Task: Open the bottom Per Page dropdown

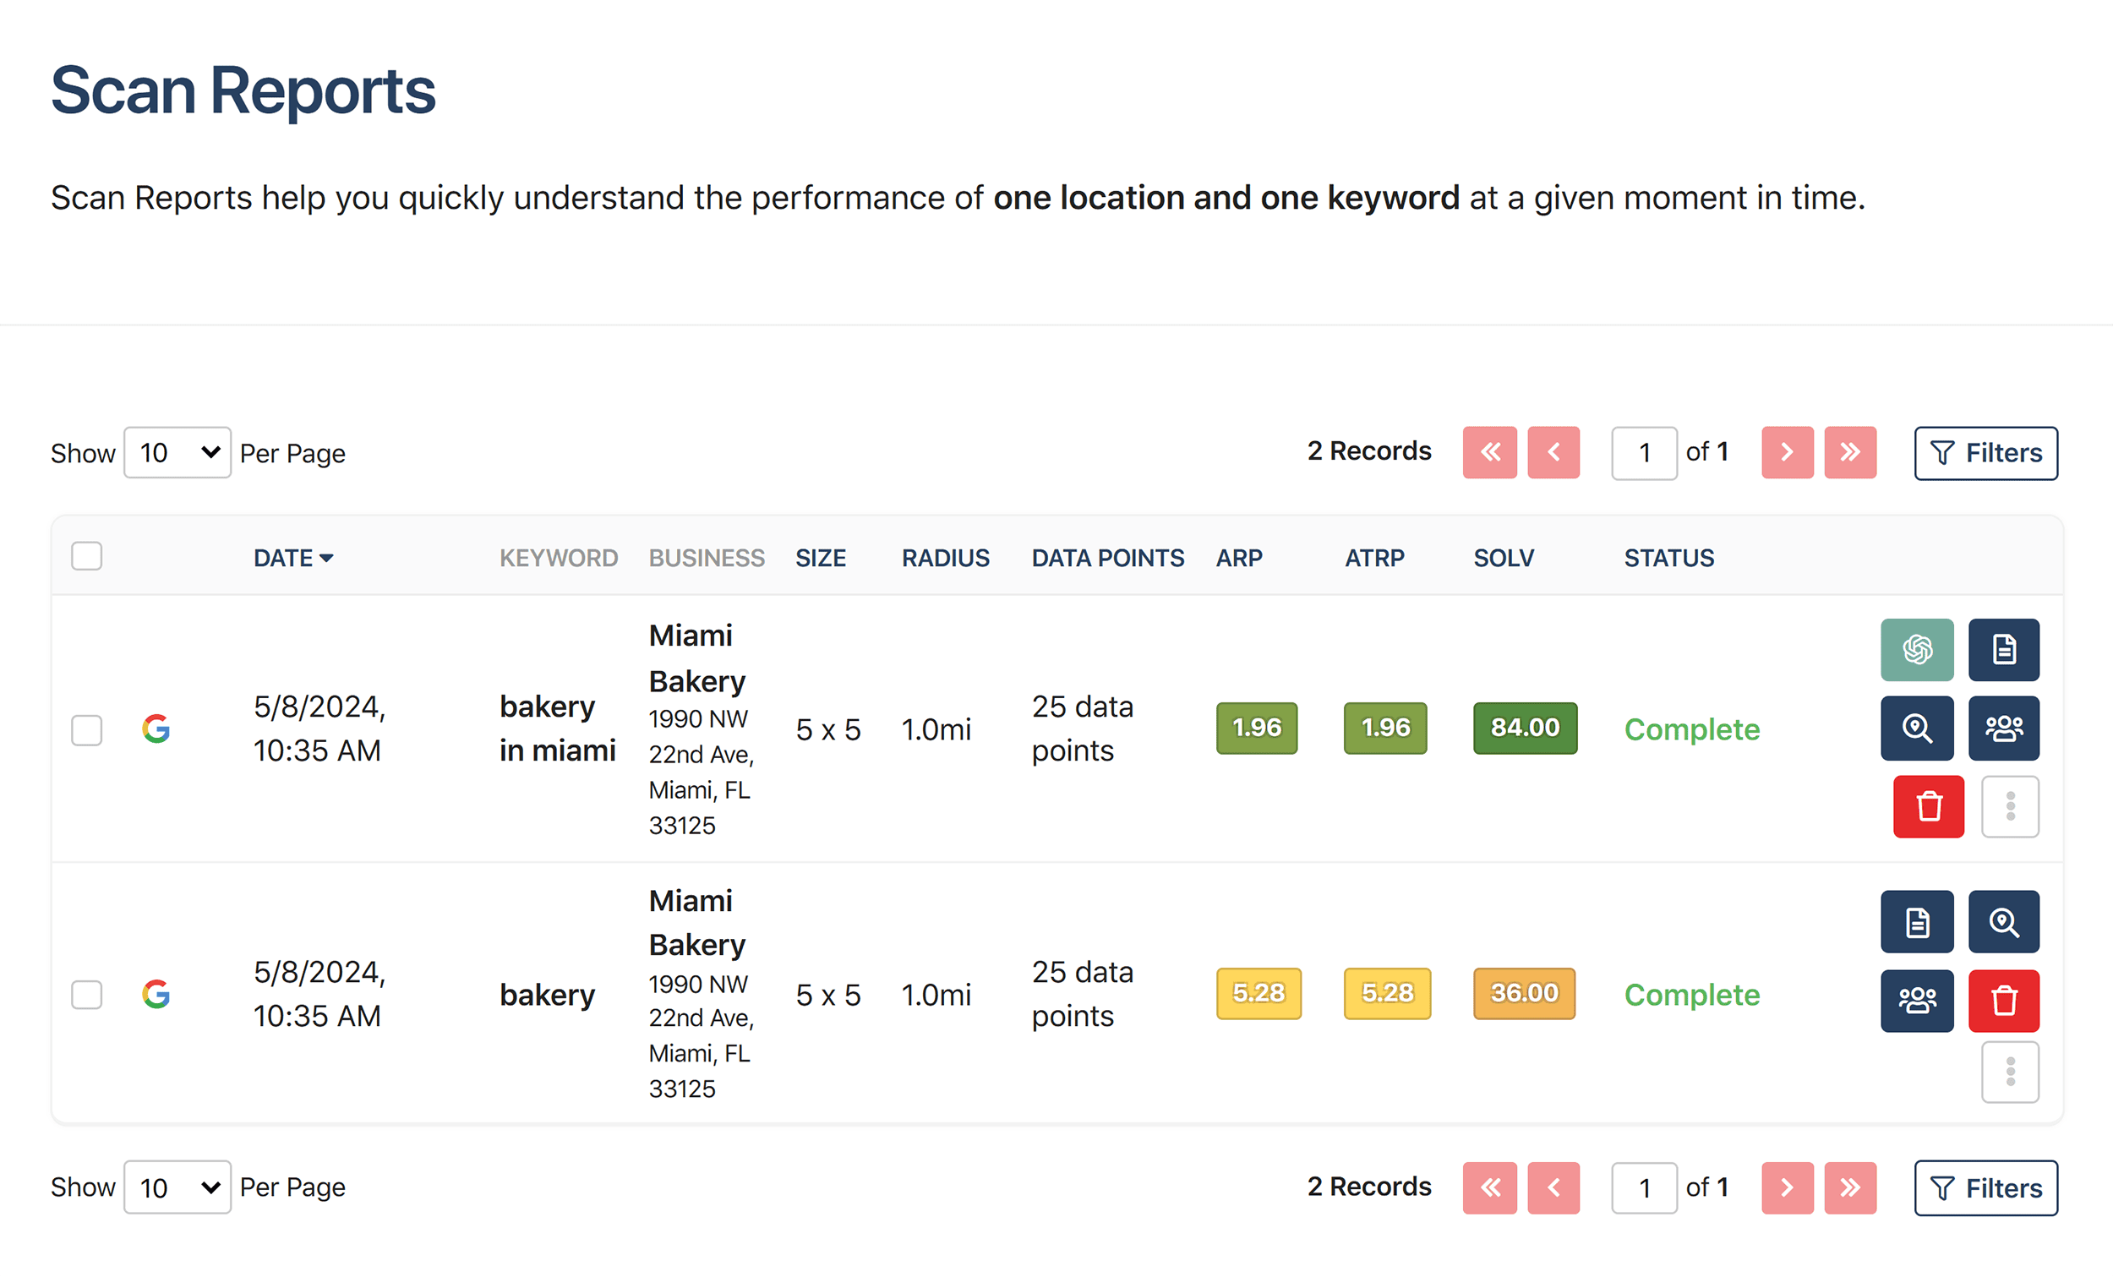Action: (x=177, y=1187)
